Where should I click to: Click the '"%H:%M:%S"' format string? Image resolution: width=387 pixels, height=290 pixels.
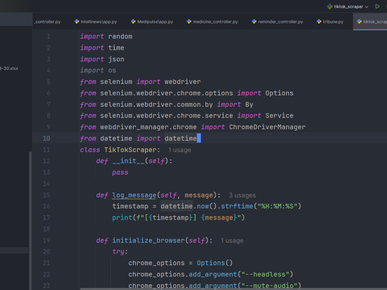tap(277, 206)
